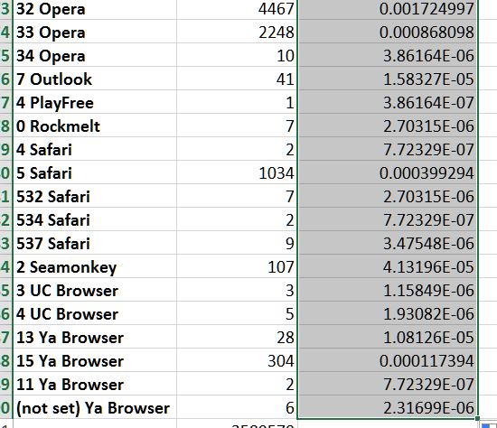Select the cell labeled 2 Seamonkey
The height and width of the screenshot is (428, 497).
tap(95, 265)
